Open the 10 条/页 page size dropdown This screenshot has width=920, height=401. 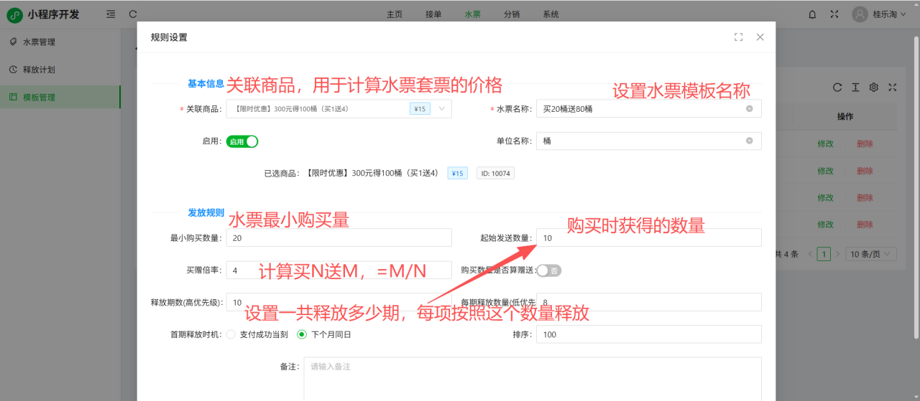tap(871, 254)
